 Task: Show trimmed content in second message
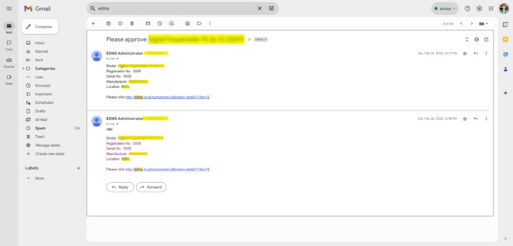pyautogui.click(x=110, y=130)
